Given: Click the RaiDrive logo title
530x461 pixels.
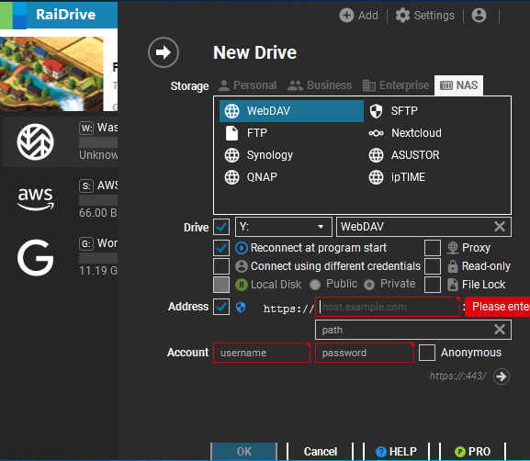Looking at the screenshot, I should (65, 15).
